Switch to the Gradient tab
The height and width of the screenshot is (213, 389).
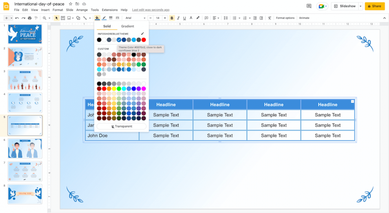(127, 26)
